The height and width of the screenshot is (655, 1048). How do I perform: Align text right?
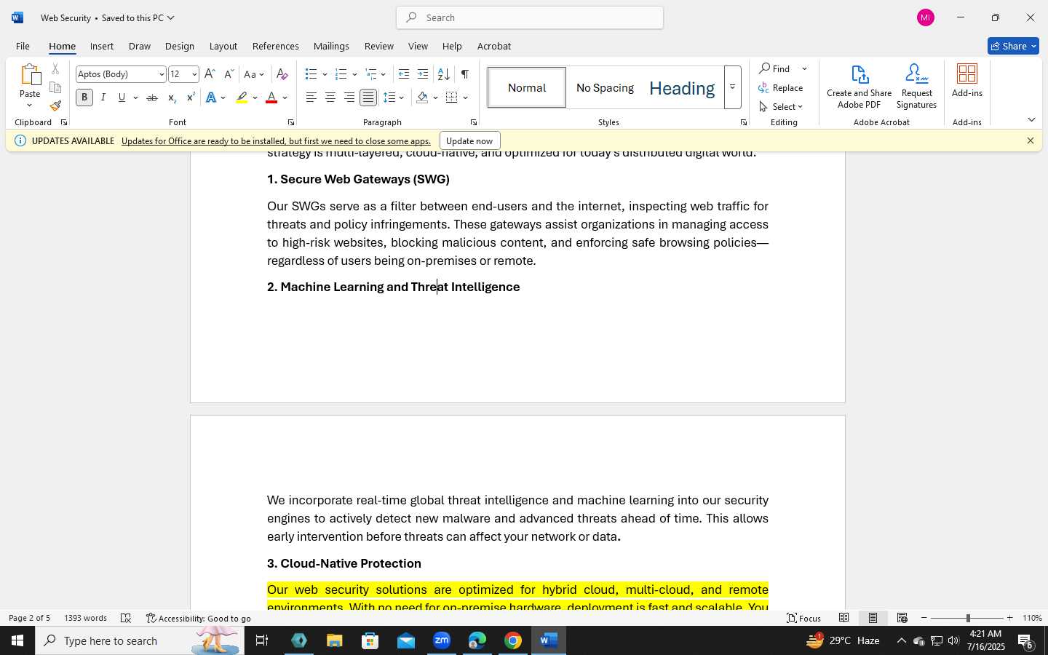click(349, 98)
